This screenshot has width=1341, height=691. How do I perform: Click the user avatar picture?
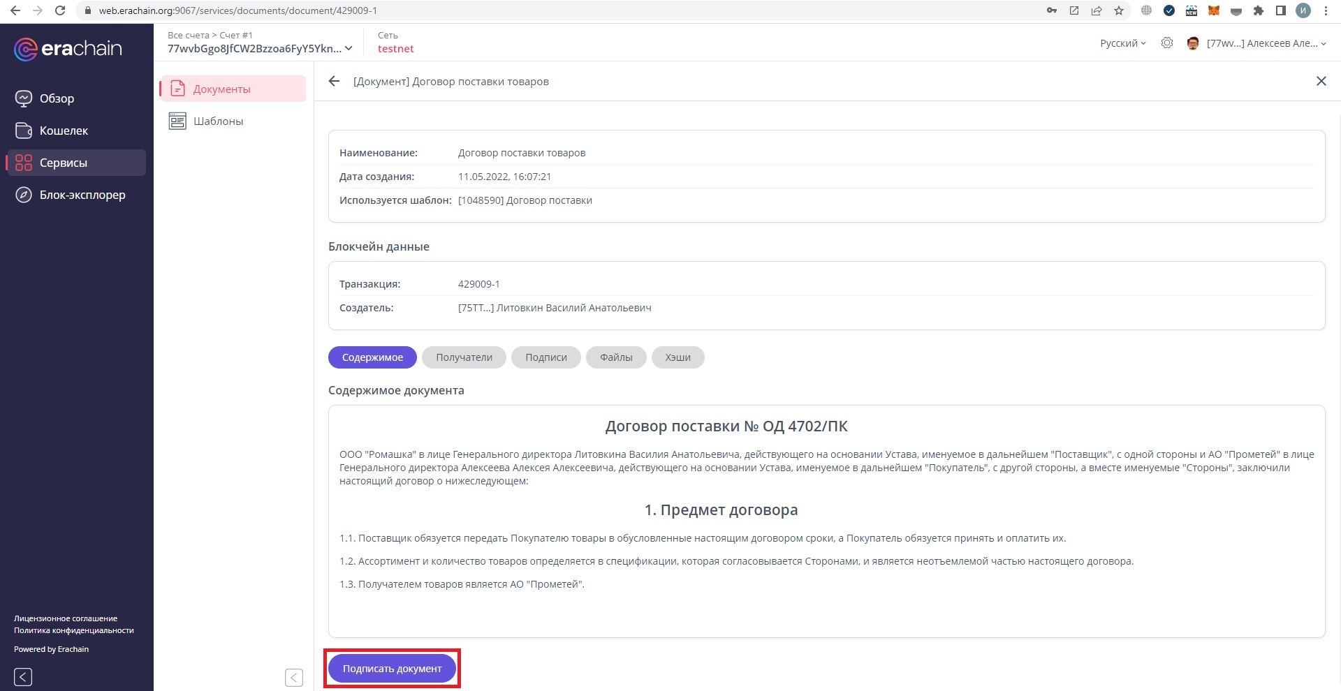click(x=1193, y=43)
